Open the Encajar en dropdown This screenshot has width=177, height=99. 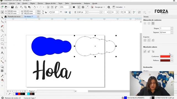click(x=104, y=7)
